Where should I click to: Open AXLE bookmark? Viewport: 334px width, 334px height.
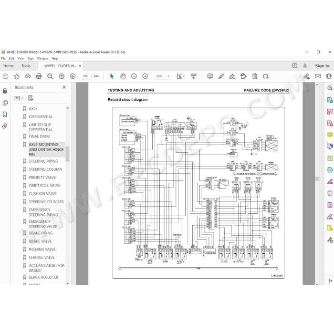click(33, 108)
